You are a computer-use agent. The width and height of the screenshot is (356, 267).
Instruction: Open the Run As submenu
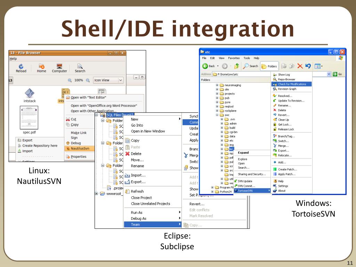(x=153, y=212)
